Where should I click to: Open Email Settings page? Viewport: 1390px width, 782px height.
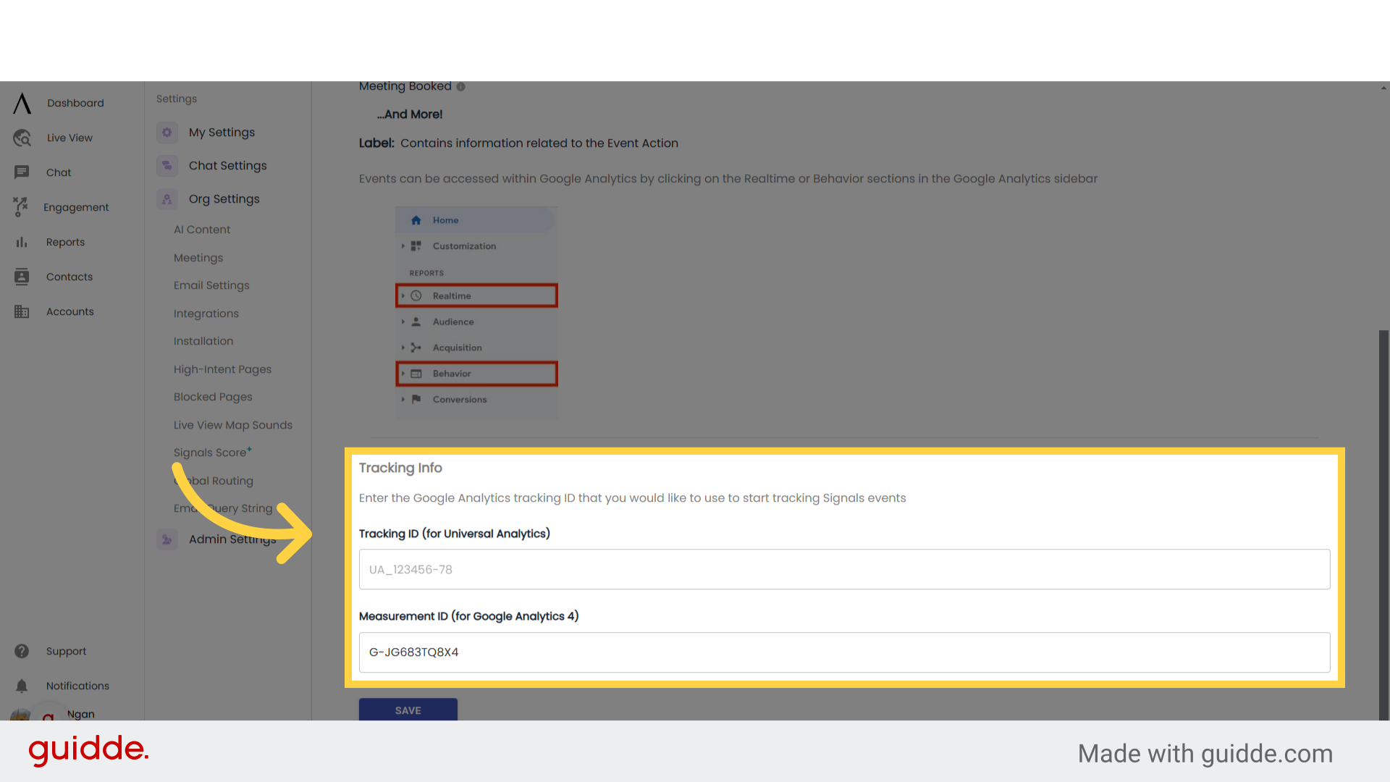pyautogui.click(x=211, y=285)
